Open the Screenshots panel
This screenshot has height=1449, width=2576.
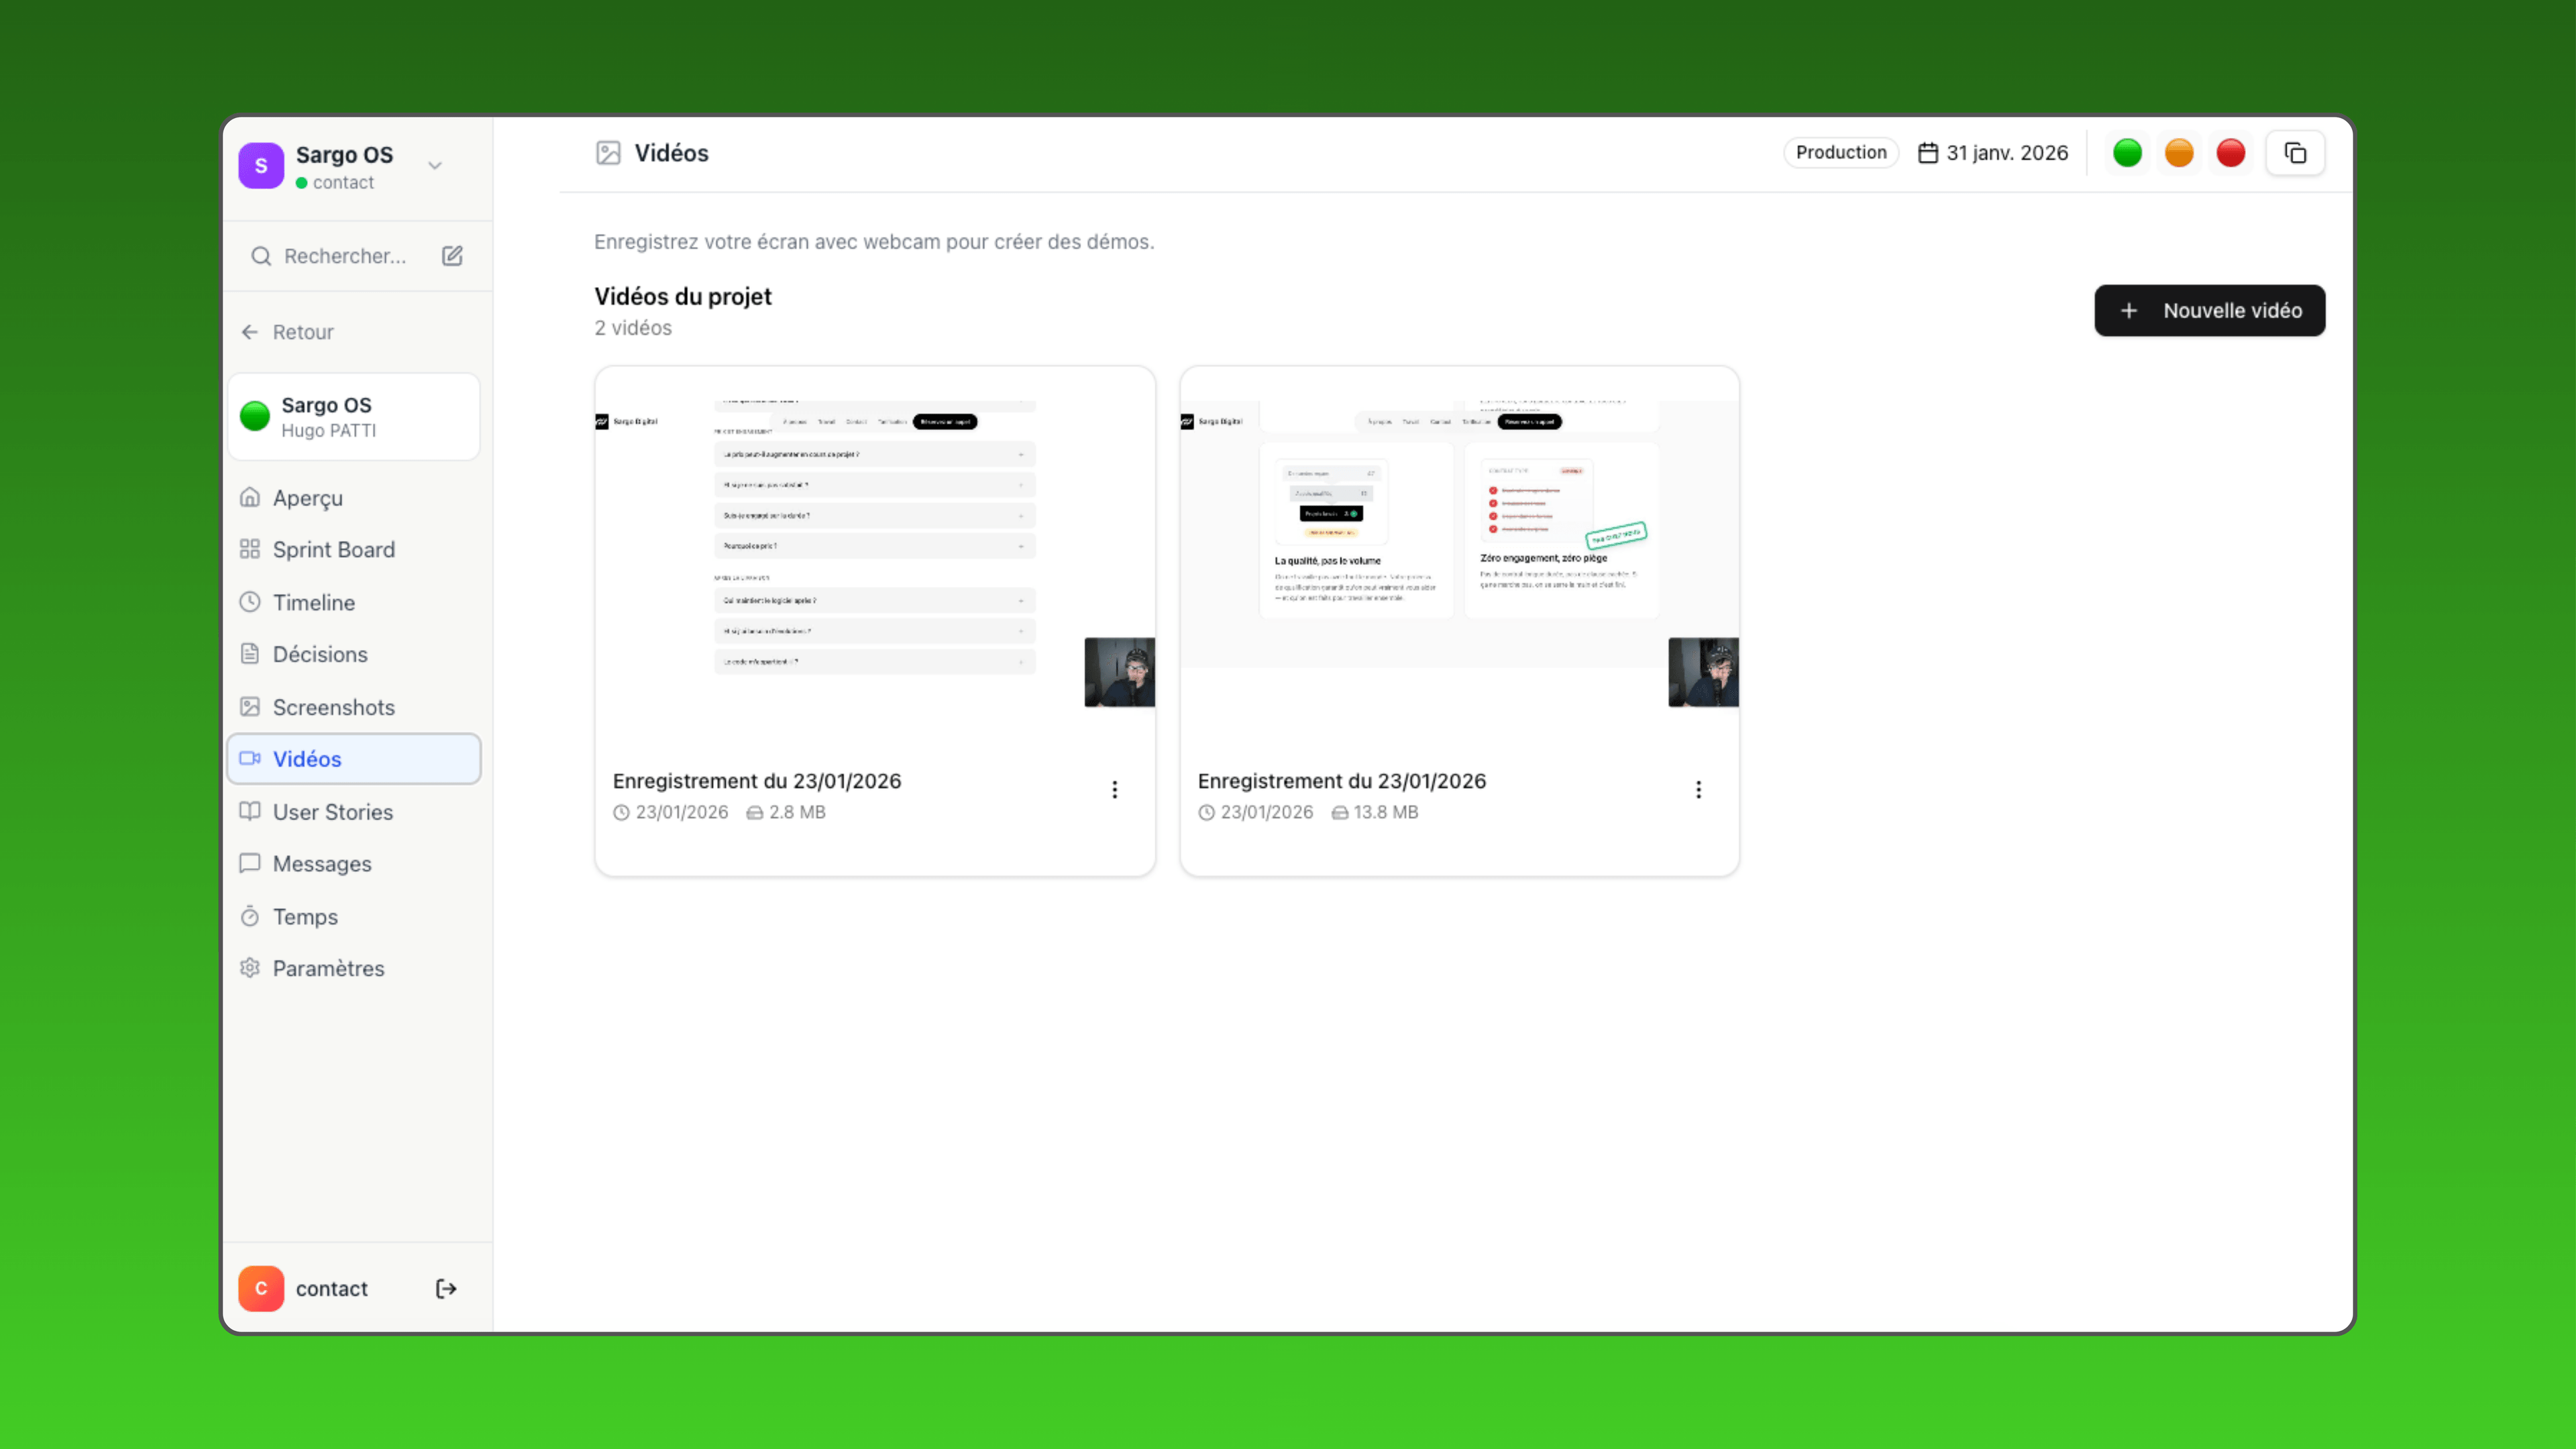click(333, 707)
